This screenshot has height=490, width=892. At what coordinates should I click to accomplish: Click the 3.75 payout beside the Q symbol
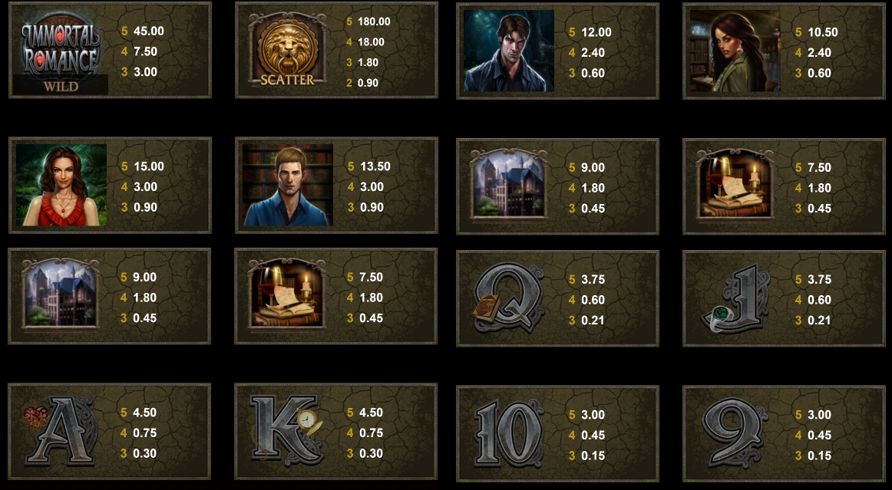593,279
